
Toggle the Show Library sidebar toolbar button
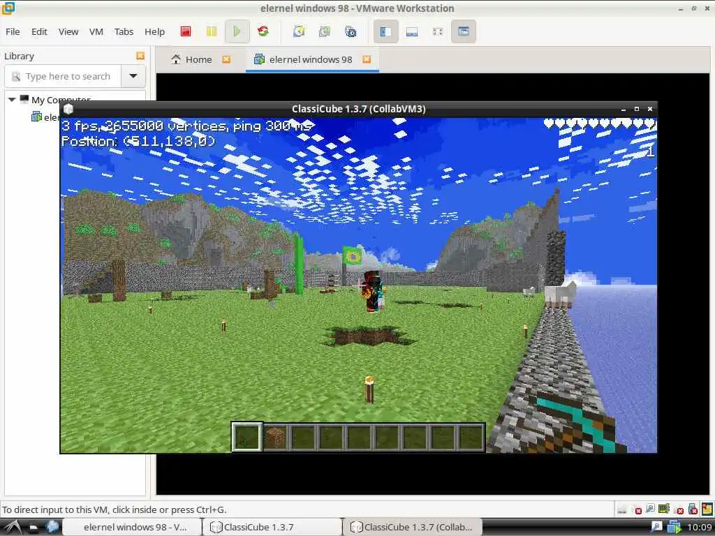tap(385, 31)
